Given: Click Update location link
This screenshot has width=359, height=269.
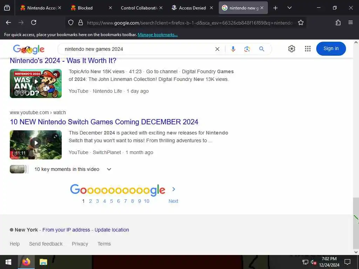Looking at the screenshot, I should [112, 230].
